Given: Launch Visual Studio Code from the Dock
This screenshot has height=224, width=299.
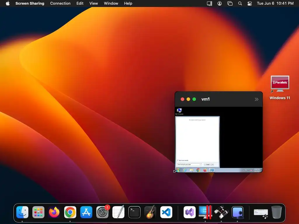Looking at the screenshot, I should (166, 212).
